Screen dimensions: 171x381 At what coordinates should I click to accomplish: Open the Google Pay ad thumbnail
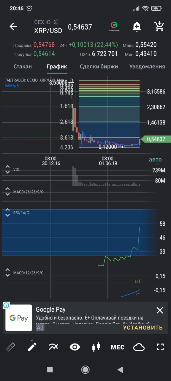(19, 318)
